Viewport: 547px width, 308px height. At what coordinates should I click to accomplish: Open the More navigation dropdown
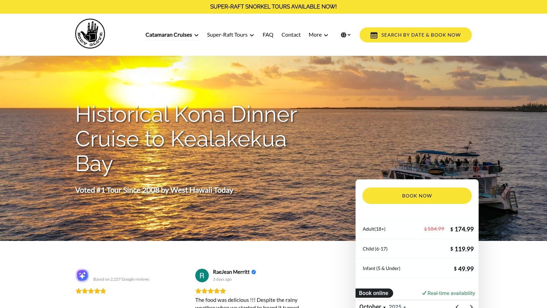pyautogui.click(x=318, y=35)
